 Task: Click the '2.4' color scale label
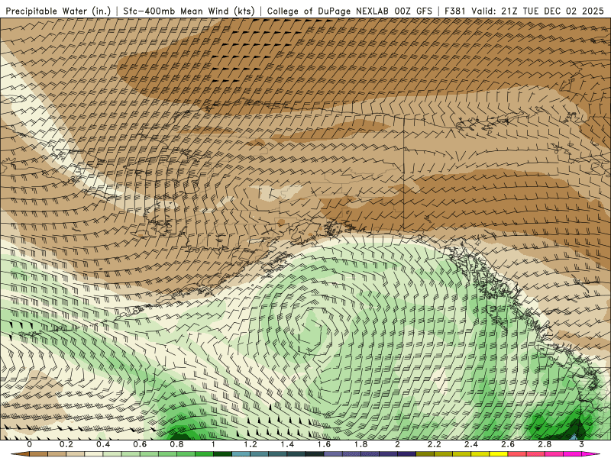tap(471, 444)
